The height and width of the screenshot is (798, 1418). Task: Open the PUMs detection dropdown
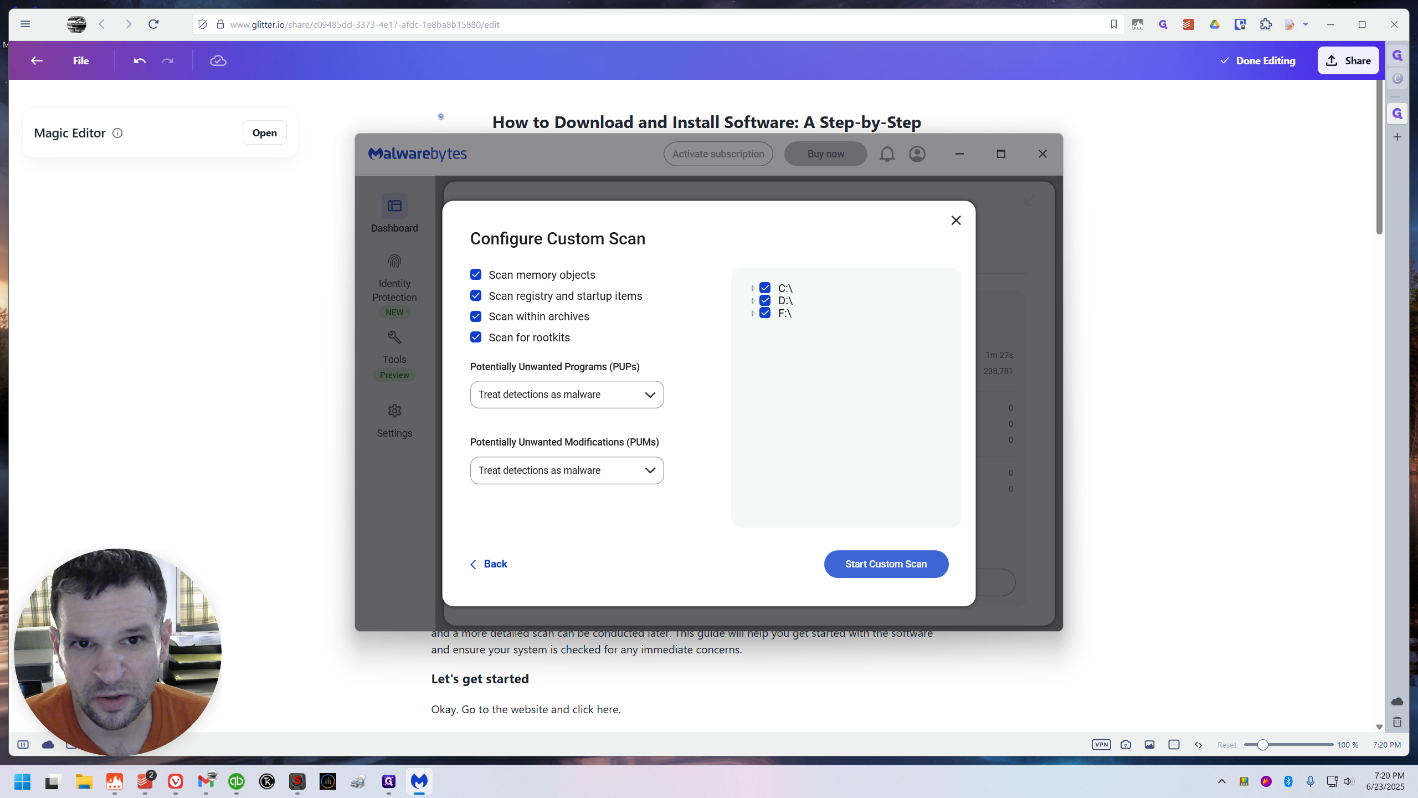tap(567, 470)
